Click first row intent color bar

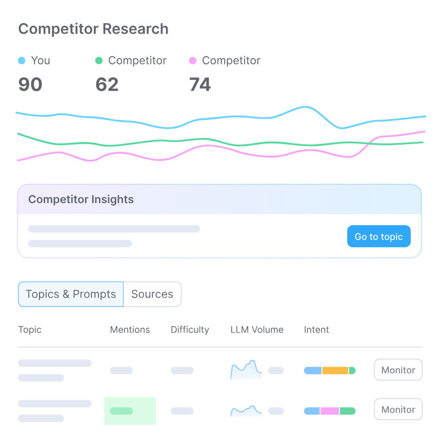(330, 370)
